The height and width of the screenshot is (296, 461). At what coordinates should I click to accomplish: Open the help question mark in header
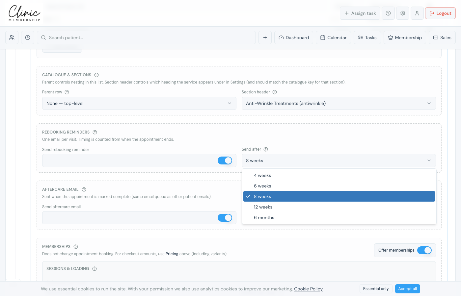click(x=388, y=13)
